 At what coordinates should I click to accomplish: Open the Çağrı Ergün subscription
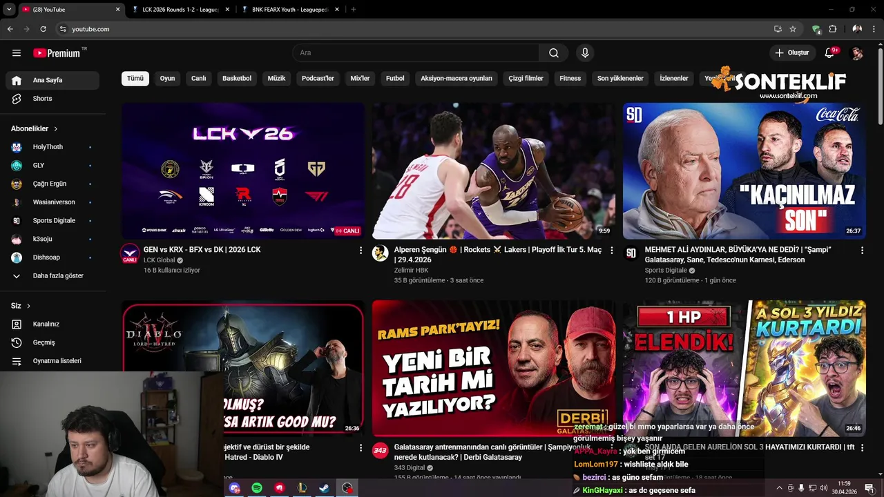(52, 184)
